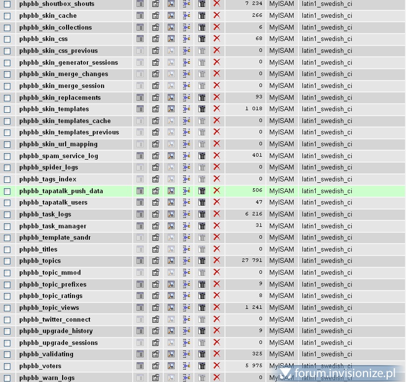This screenshot has width=406, height=382.
Task: Search icon in phpbb_skin_css row
Action: coord(171,39)
